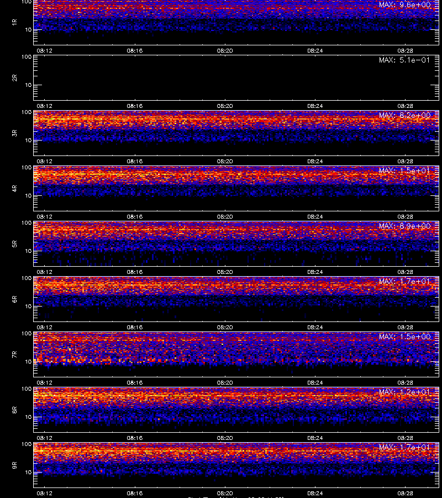Click inside the 7R spectrogram plot

(x=236, y=355)
